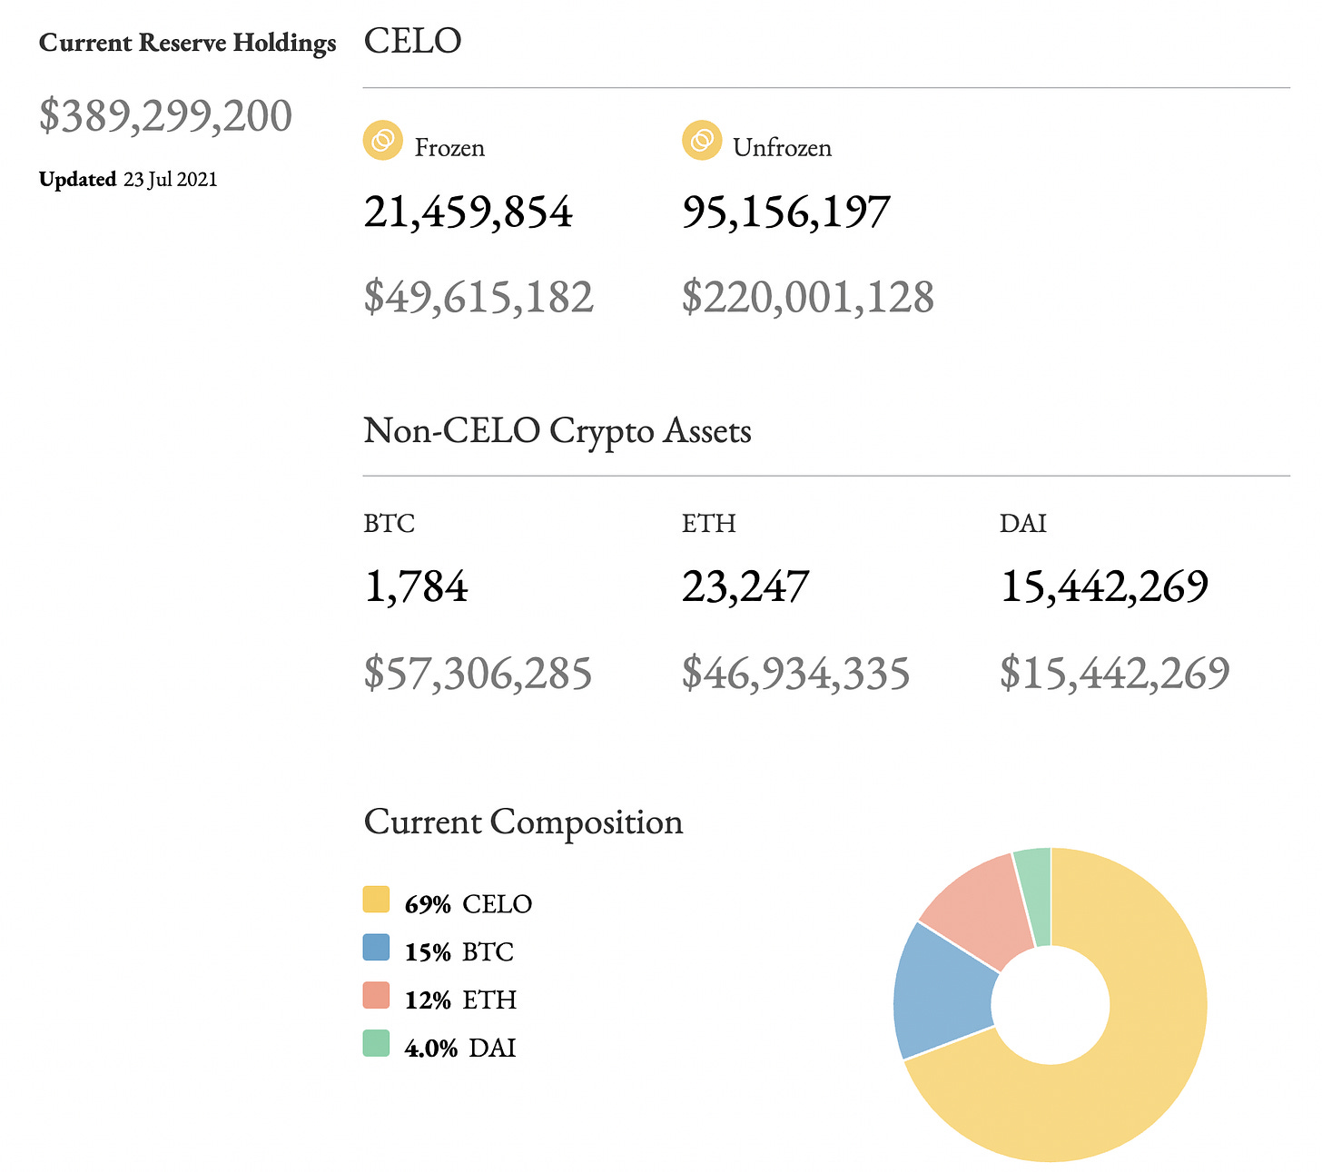Click the 69% CELO legend text

coord(469,904)
